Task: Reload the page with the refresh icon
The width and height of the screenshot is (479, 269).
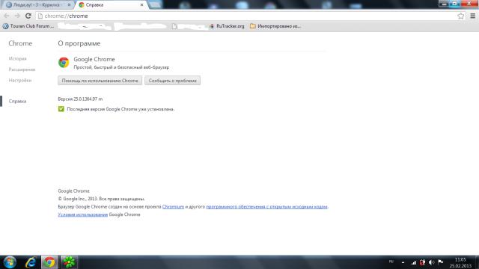Action: [28, 16]
